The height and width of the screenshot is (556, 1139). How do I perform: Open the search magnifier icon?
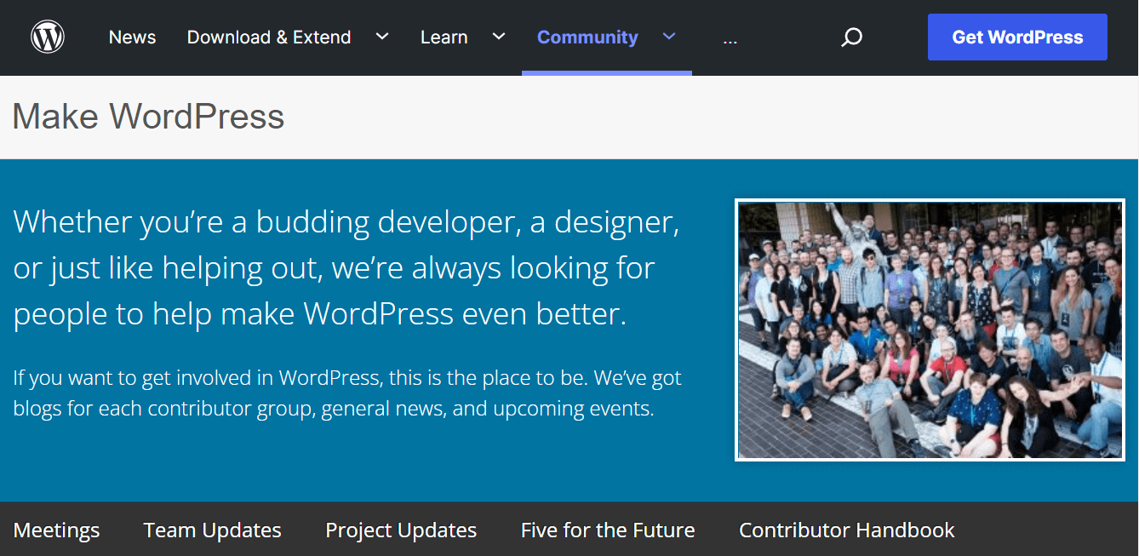[852, 37]
